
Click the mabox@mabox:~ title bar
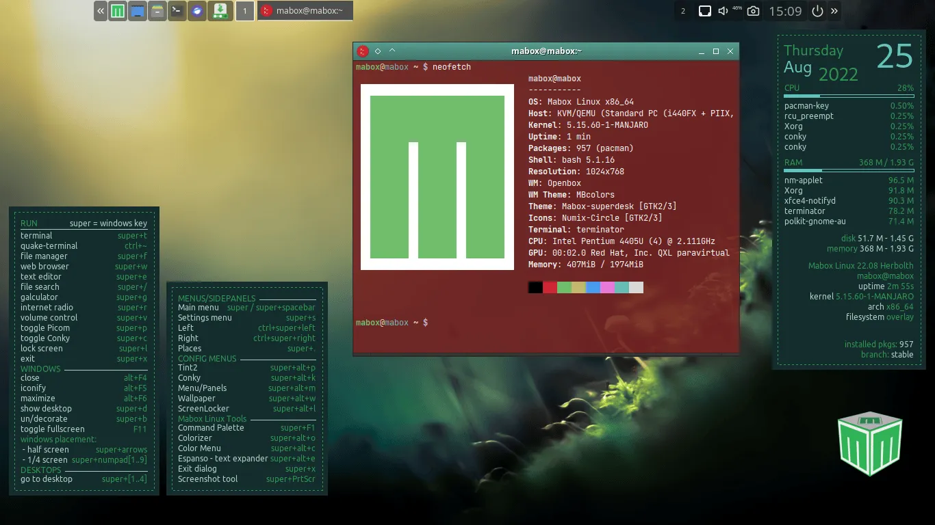click(546, 51)
